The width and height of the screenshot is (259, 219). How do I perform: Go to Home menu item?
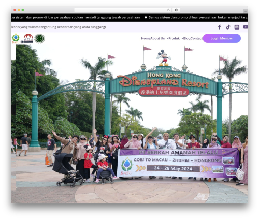[x=146, y=38]
